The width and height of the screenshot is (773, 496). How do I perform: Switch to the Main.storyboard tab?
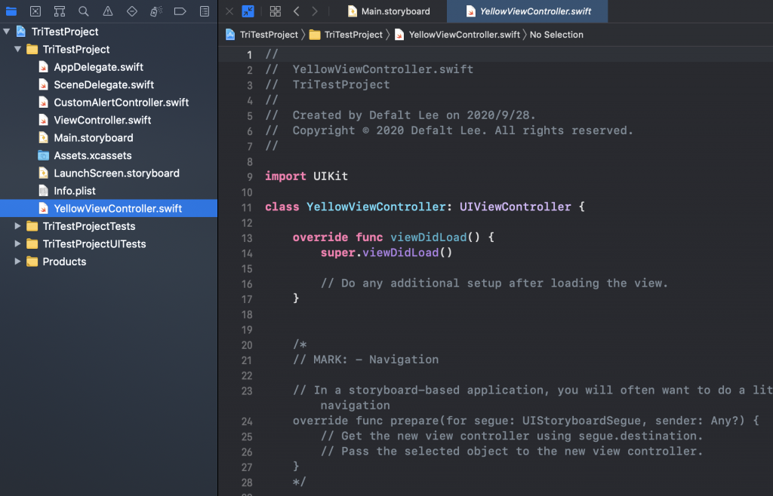[x=389, y=11]
